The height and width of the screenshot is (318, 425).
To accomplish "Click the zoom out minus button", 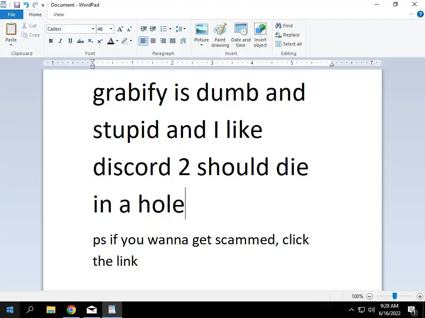I will [369, 296].
